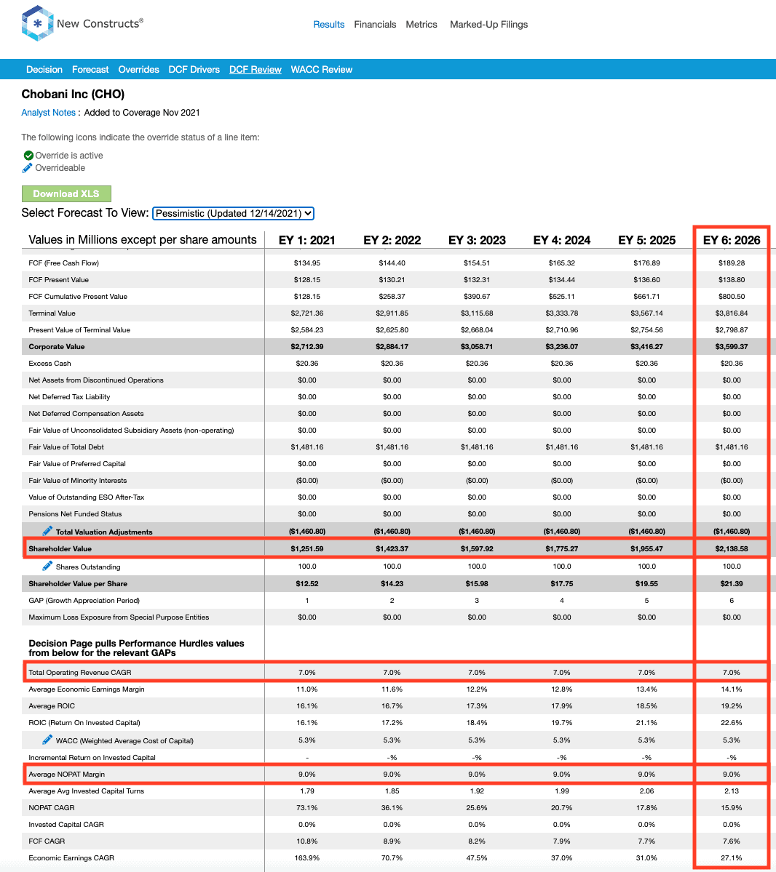Screen dimensions: 776x872
Task: Click the New Constructs brand name text
Action: [x=100, y=23]
